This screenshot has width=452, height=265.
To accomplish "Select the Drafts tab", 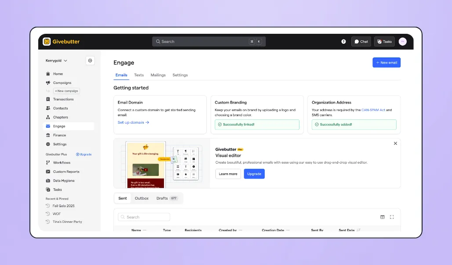I will 167,198.
